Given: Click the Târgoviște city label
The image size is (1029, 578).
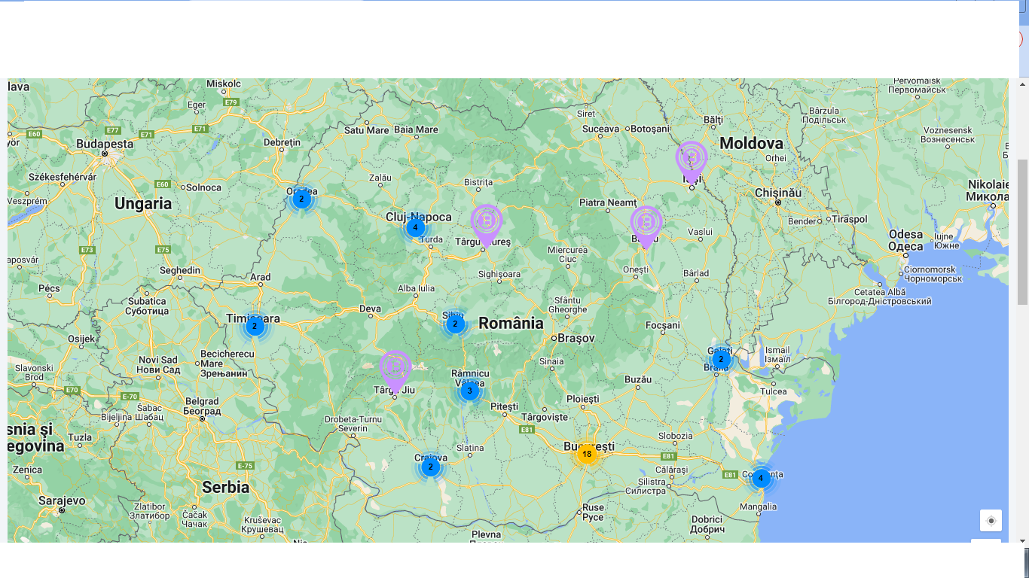Looking at the screenshot, I should [545, 416].
